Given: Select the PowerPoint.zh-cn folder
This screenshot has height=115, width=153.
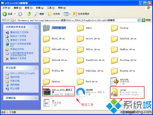Looking at the screenshot, I should click(91, 60).
